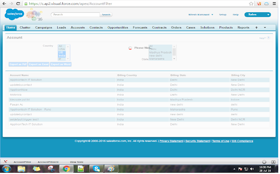Click the help question mark icon
Screen dimensions: 280x174
click(268, 38)
